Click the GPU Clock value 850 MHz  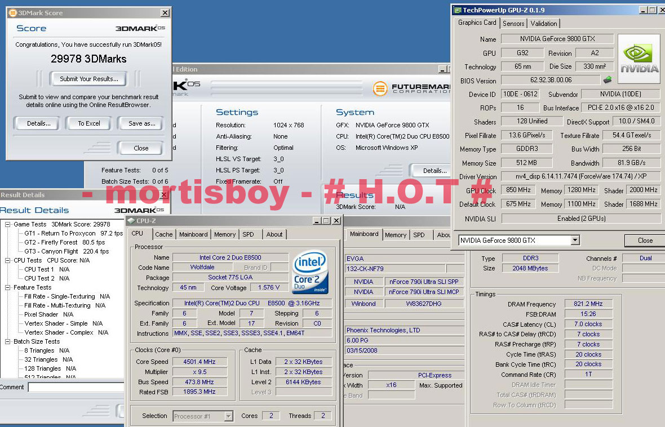[x=518, y=190]
